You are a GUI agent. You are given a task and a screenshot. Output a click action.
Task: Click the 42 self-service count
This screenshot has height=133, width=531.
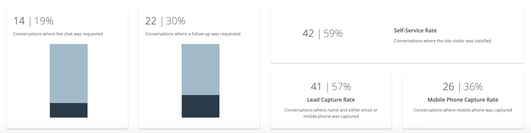pos(308,33)
